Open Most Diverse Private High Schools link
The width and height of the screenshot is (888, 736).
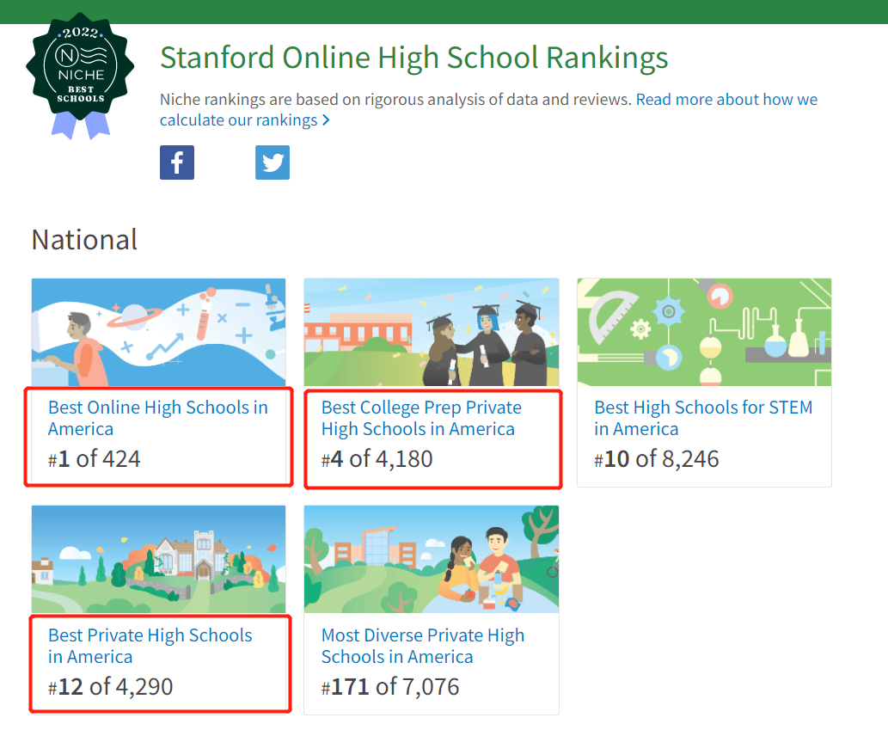pos(422,646)
